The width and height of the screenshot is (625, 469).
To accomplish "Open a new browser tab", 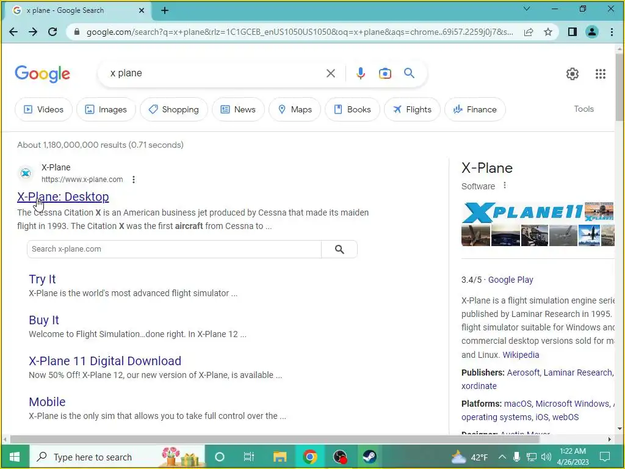I will (165, 11).
